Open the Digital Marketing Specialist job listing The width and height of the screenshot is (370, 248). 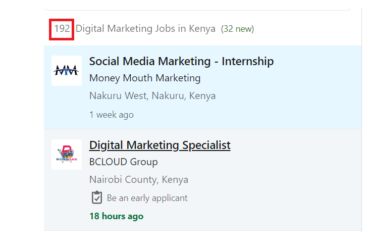(160, 145)
